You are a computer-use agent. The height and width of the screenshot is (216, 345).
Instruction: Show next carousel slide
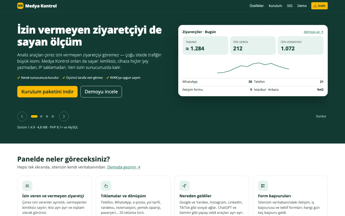(64, 116)
